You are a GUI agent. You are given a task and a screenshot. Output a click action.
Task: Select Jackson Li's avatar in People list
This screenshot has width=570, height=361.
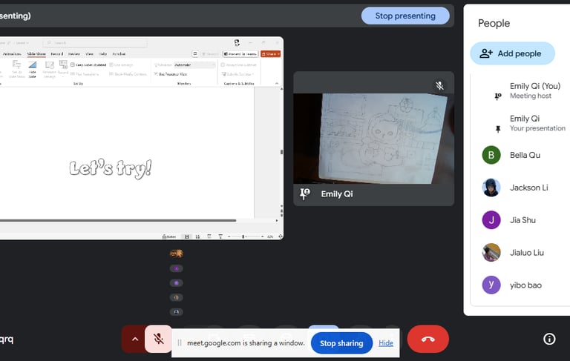point(491,188)
